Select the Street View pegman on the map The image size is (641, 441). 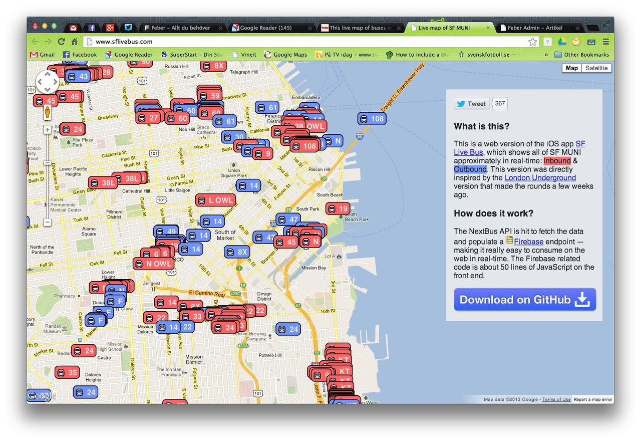tap(47, 112)
